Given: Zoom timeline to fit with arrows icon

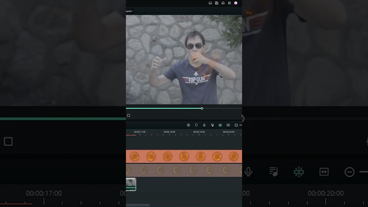Looking at the screenshot, I should tap(228, 125).
